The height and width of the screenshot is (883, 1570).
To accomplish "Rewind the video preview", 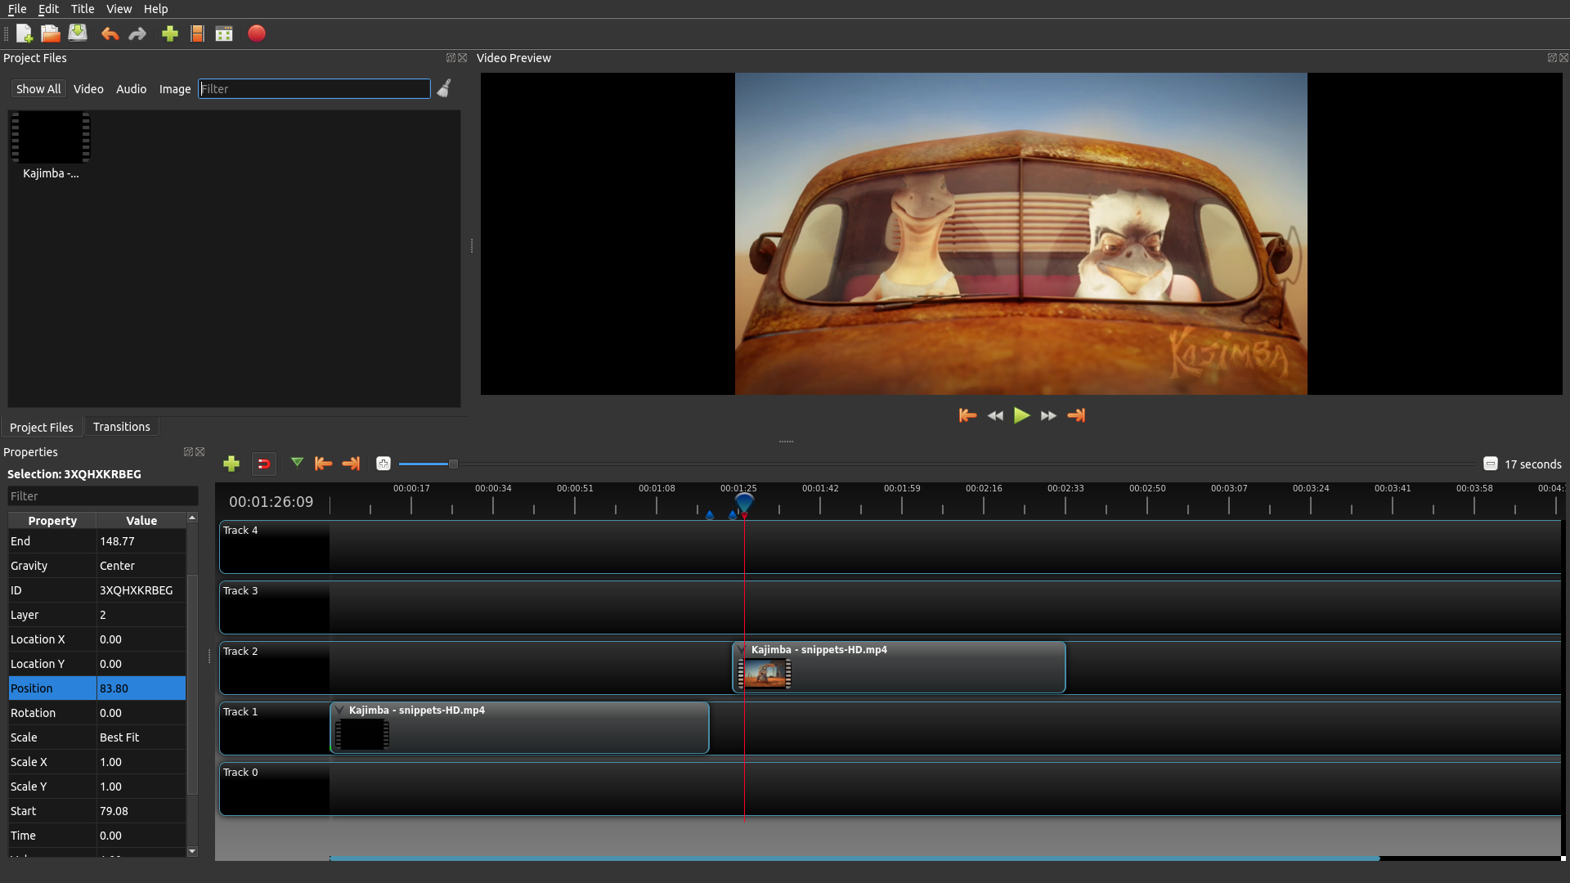I will 995,415.
